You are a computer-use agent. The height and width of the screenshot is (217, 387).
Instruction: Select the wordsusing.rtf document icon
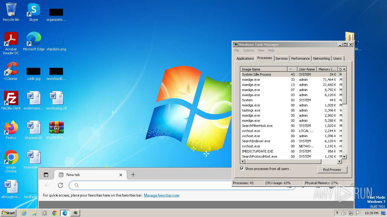coord(56,101)
